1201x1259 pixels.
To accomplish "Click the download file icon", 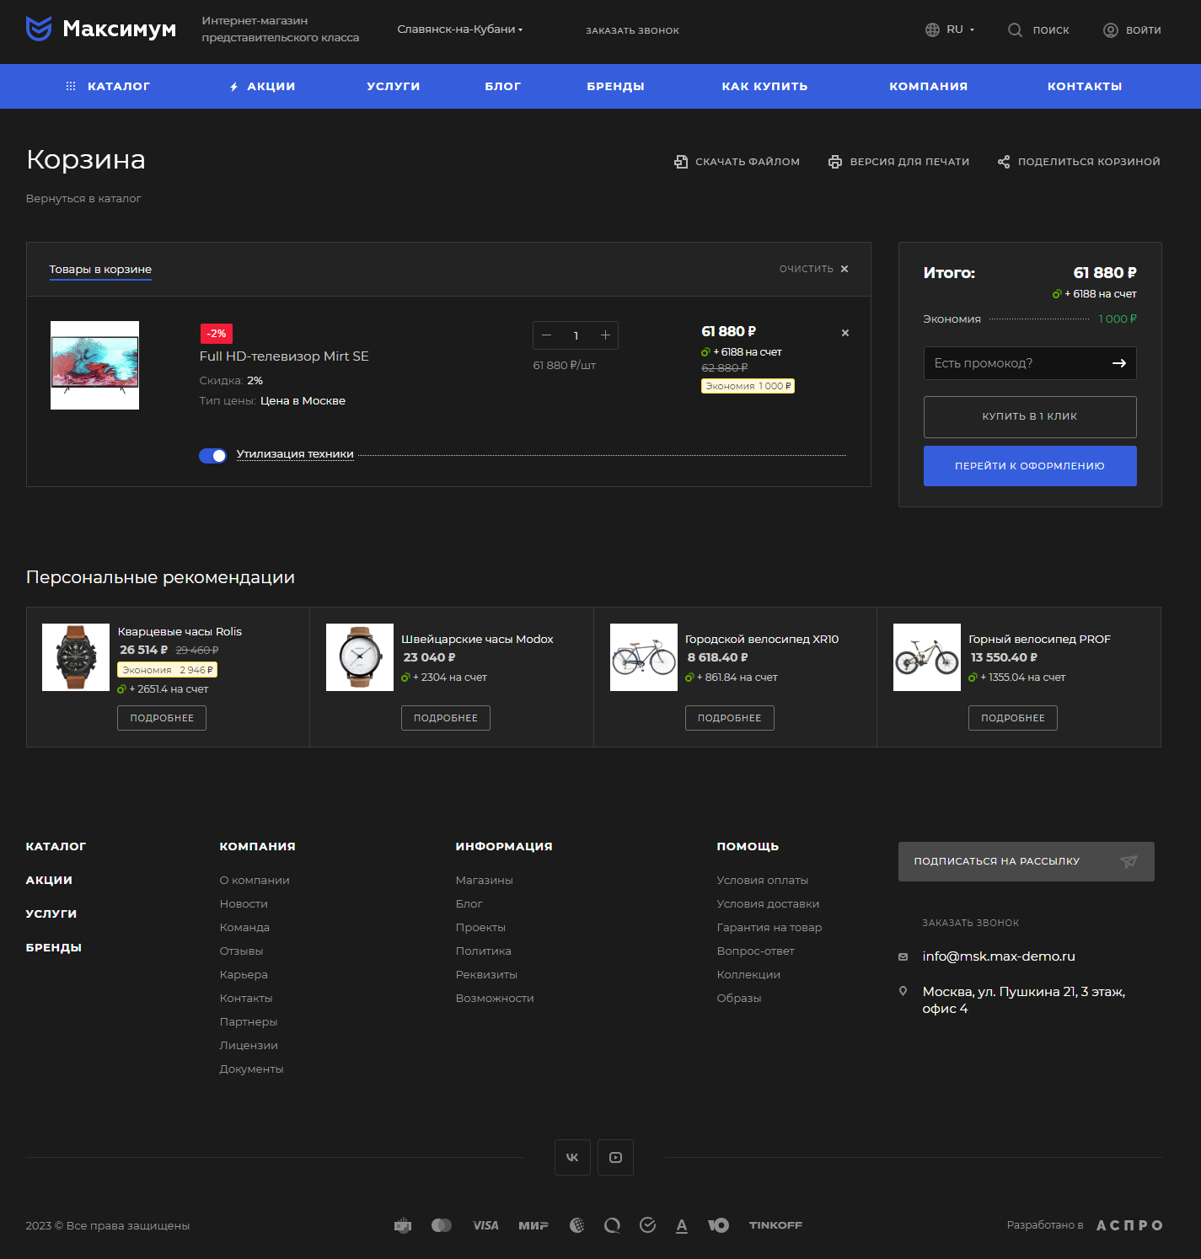I will (x=681, y=161).
